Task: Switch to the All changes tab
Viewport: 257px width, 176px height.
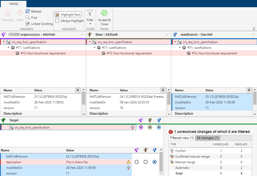Action: [x=207, y=138]
